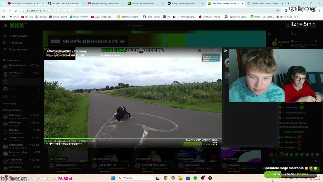This screenshot has height=182, width=323.
Task: Jump to Nowe wiadomości in chat
Action: [294, 132]
